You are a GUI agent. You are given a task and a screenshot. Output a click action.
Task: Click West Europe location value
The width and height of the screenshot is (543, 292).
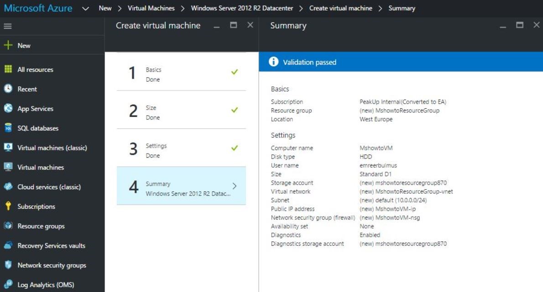click(x=376, y=119)
